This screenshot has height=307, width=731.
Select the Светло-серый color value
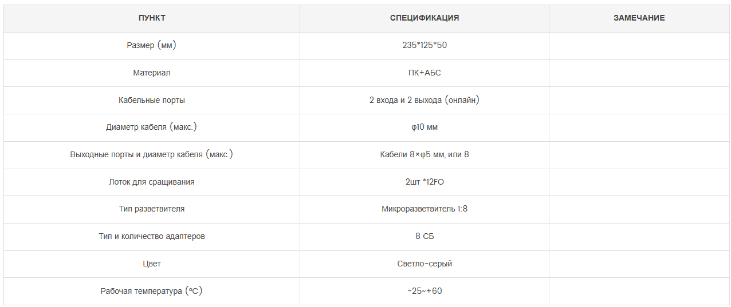click(425, 264)
